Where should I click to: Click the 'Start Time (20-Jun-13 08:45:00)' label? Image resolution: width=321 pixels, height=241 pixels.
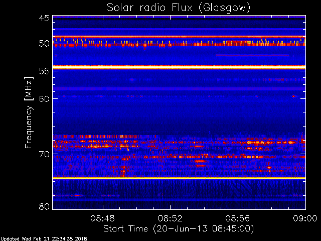[x=179, y=229]
